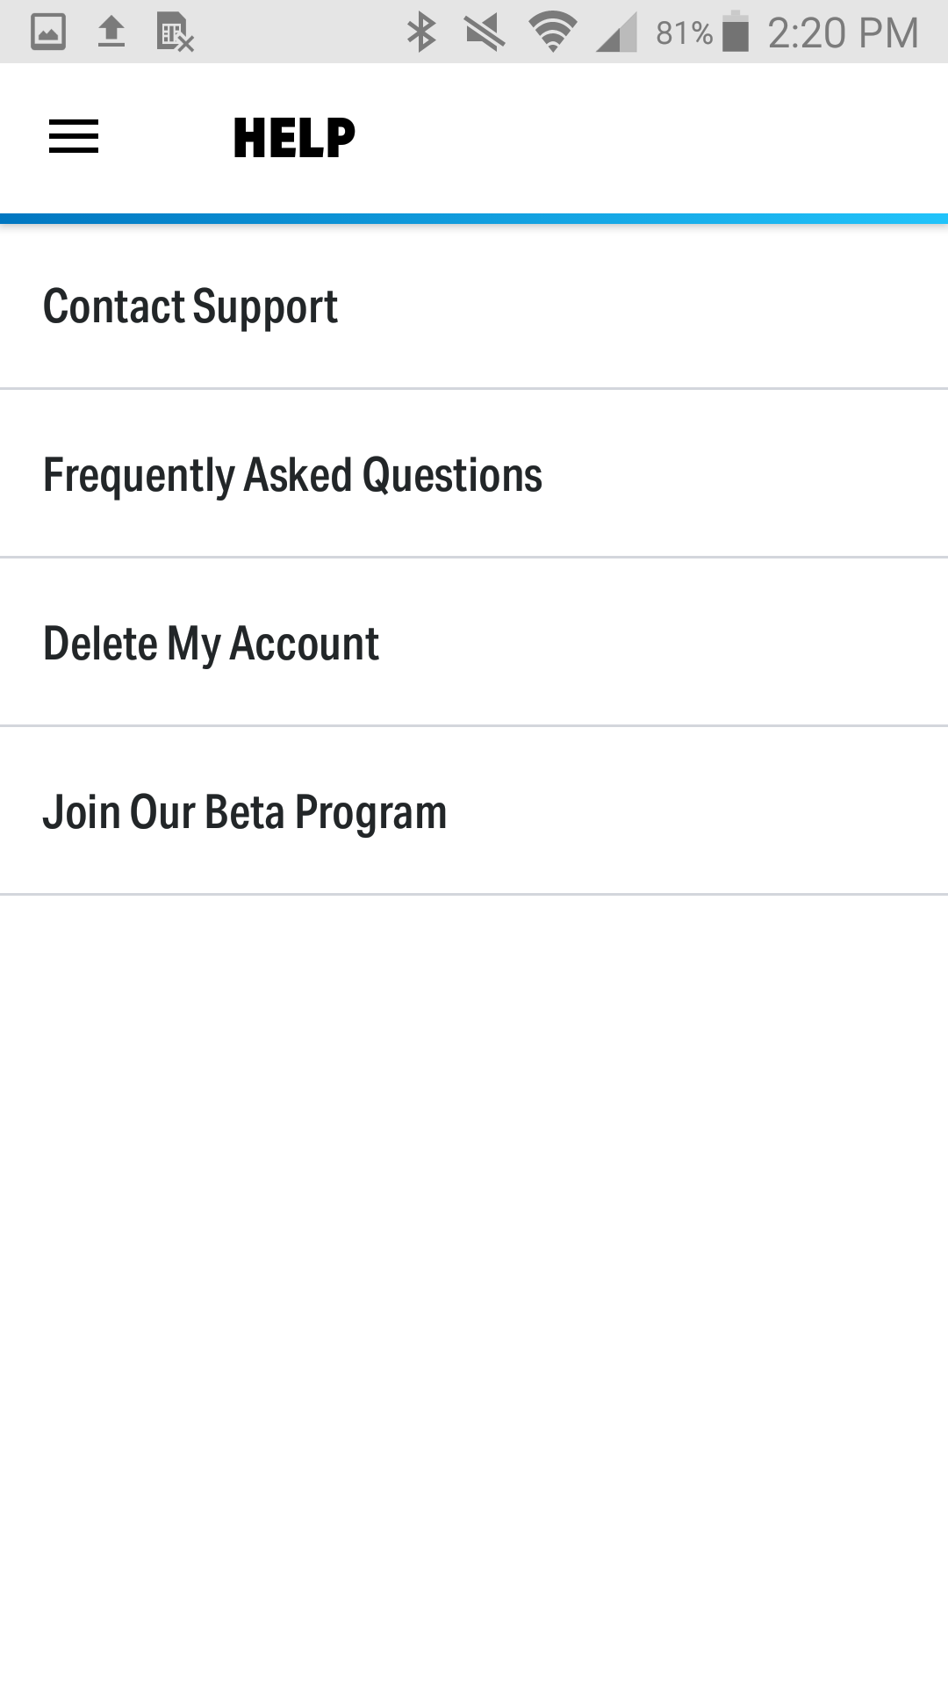Tap the 2:20 PM clock
The height and width of the screenshot is (1686, 948).
843,33
